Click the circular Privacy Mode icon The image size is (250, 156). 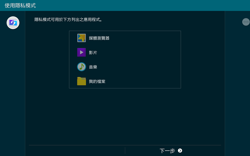13,23
